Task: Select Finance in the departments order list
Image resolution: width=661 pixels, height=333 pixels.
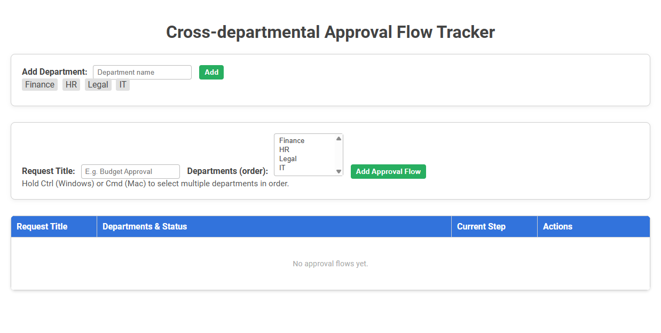Action: pyautogui.click(x=299, y=140)
